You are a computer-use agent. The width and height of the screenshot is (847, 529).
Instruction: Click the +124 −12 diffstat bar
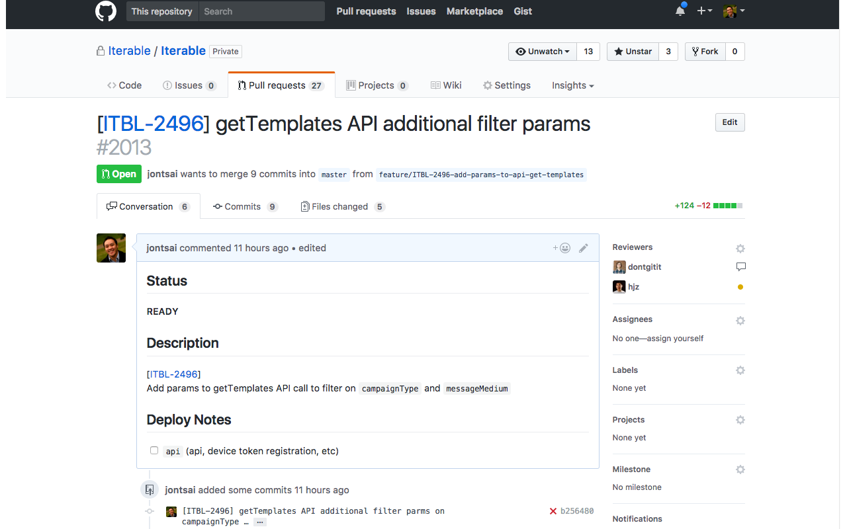click(709, 206)
